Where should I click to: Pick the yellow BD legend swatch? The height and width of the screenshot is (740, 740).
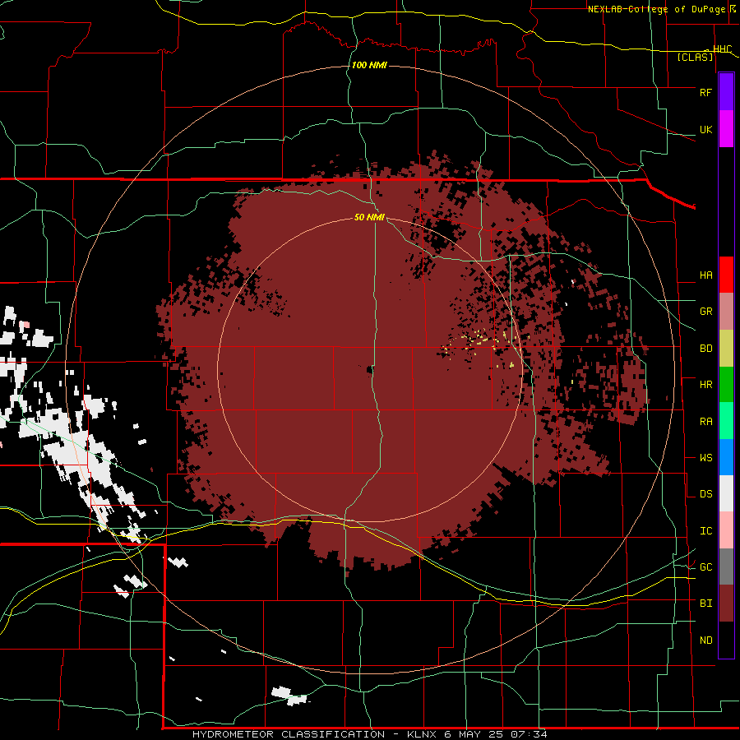(x=726, y=349)
